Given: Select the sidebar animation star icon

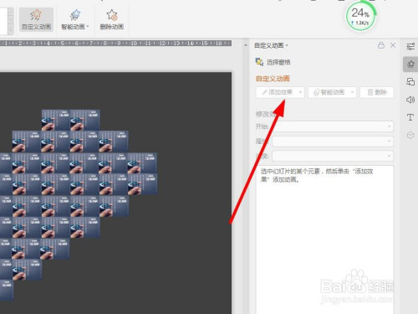Looking at the screenshot, I should point(410,64).
